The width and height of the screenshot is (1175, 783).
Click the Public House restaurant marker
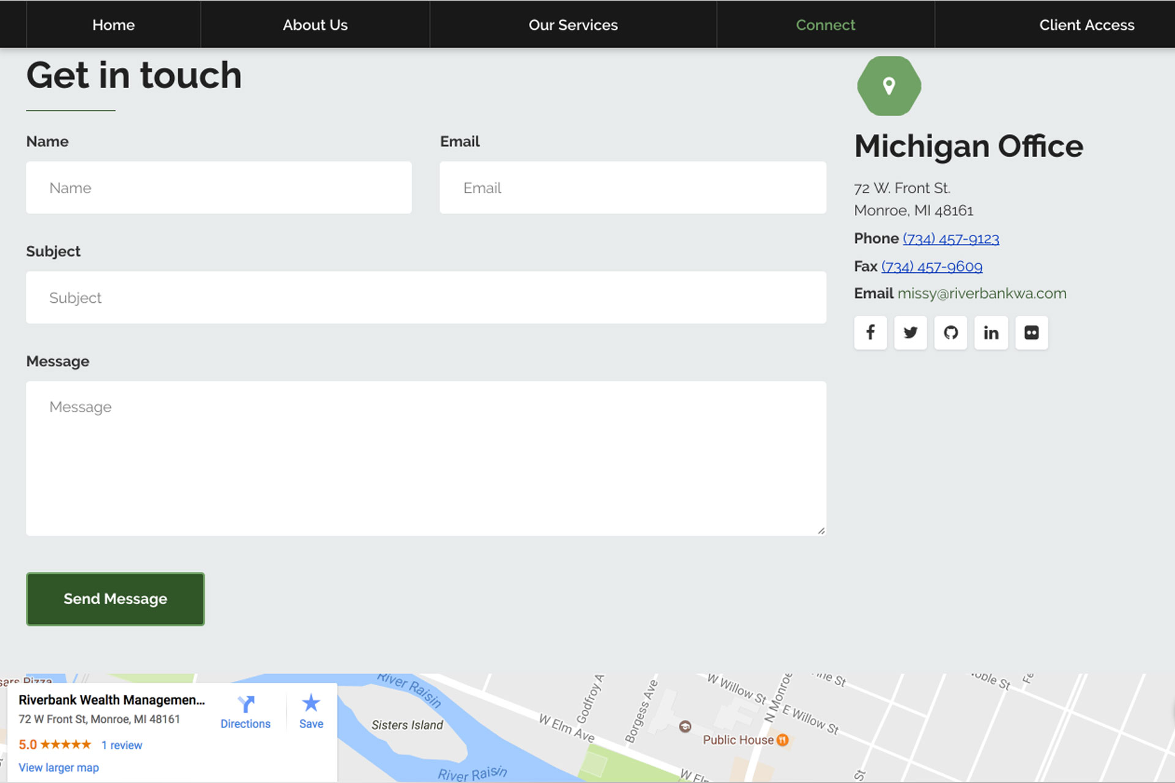(783, 740)
